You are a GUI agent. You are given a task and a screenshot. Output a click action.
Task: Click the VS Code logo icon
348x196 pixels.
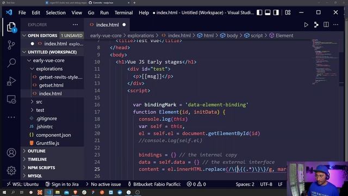[x=9, y=13]
